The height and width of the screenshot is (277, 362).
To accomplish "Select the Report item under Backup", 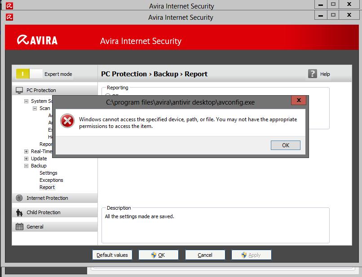I will 47,187.
